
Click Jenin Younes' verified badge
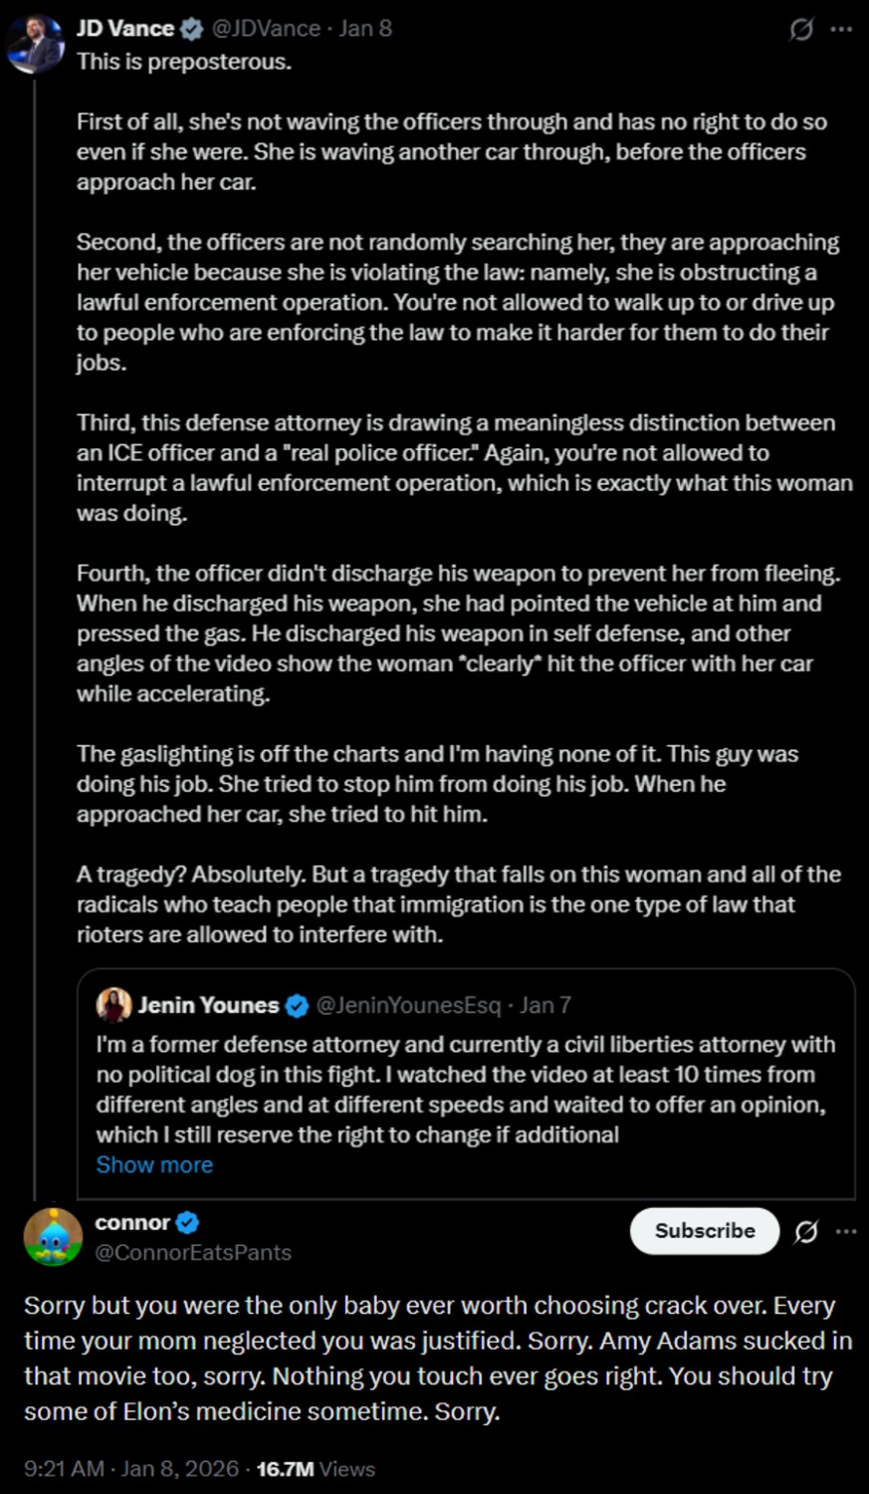[297, 1006]
